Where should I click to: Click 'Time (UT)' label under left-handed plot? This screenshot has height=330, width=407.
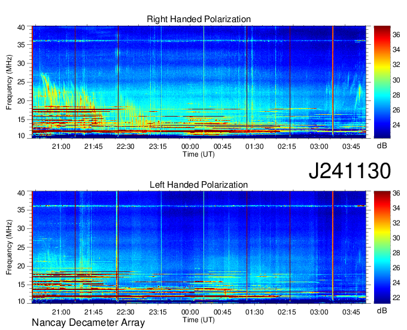coord(199,320)
